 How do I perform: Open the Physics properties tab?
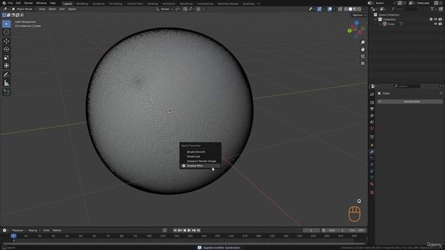372,165
